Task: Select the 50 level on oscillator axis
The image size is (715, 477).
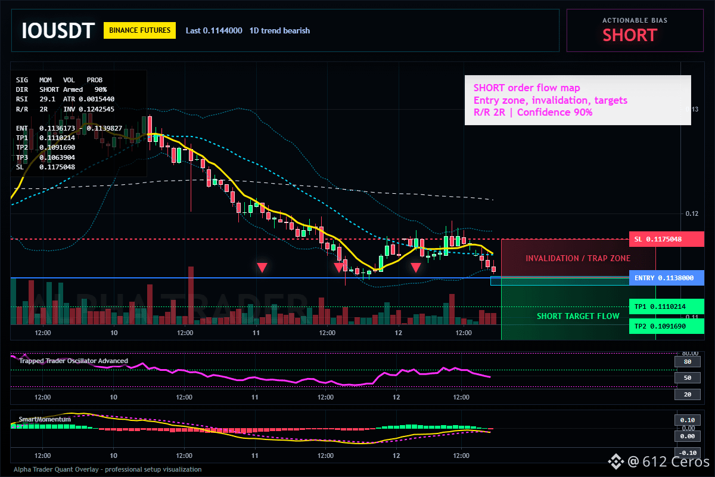Action: point(687,378)
